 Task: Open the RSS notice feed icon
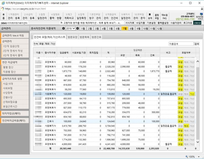(x=61, y=23)
